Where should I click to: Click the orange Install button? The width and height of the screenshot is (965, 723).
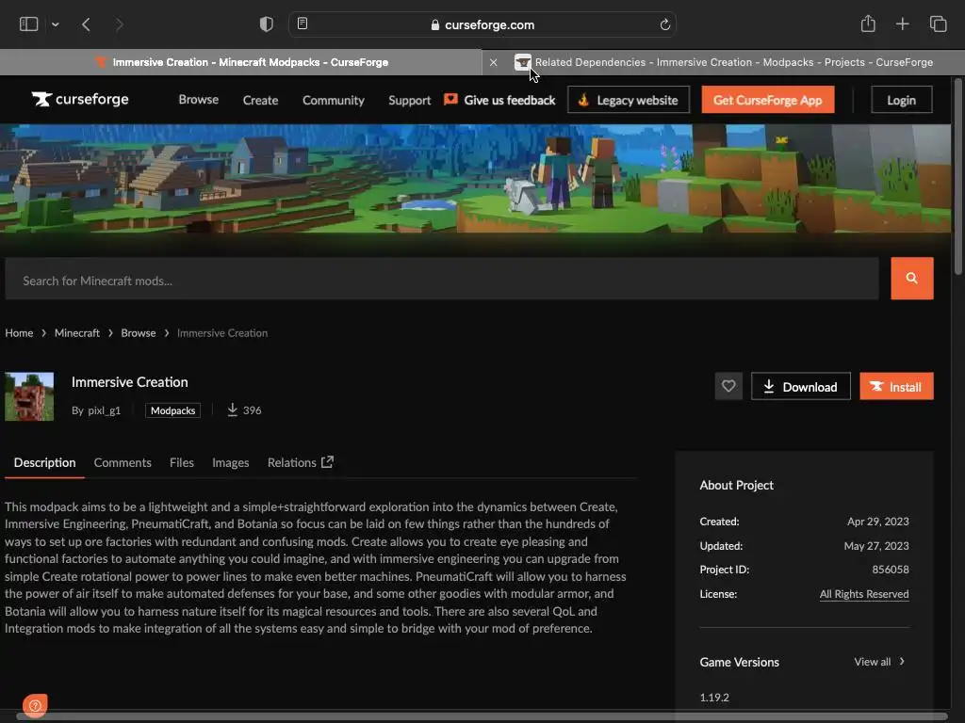[896, 386]
